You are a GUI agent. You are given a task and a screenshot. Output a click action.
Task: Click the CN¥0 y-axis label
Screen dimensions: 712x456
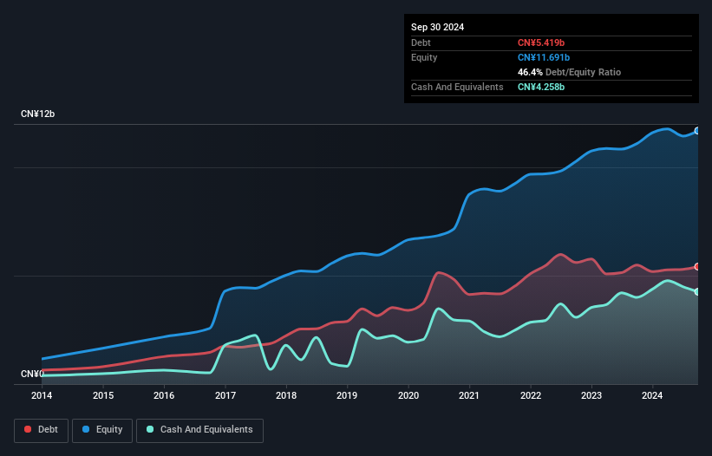32,374
